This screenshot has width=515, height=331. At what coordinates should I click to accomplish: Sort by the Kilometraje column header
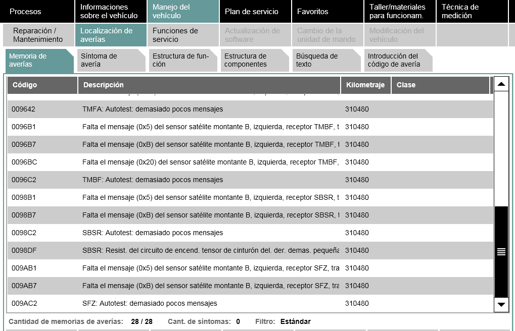point(366,85)
